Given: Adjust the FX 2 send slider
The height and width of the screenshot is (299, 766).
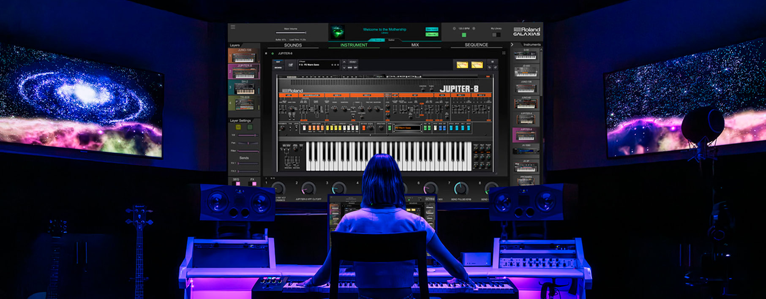Looking at the screenshot, I should 248,171.
